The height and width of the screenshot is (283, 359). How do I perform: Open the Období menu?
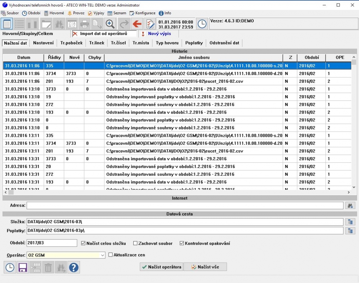click(x=31, y=13)
